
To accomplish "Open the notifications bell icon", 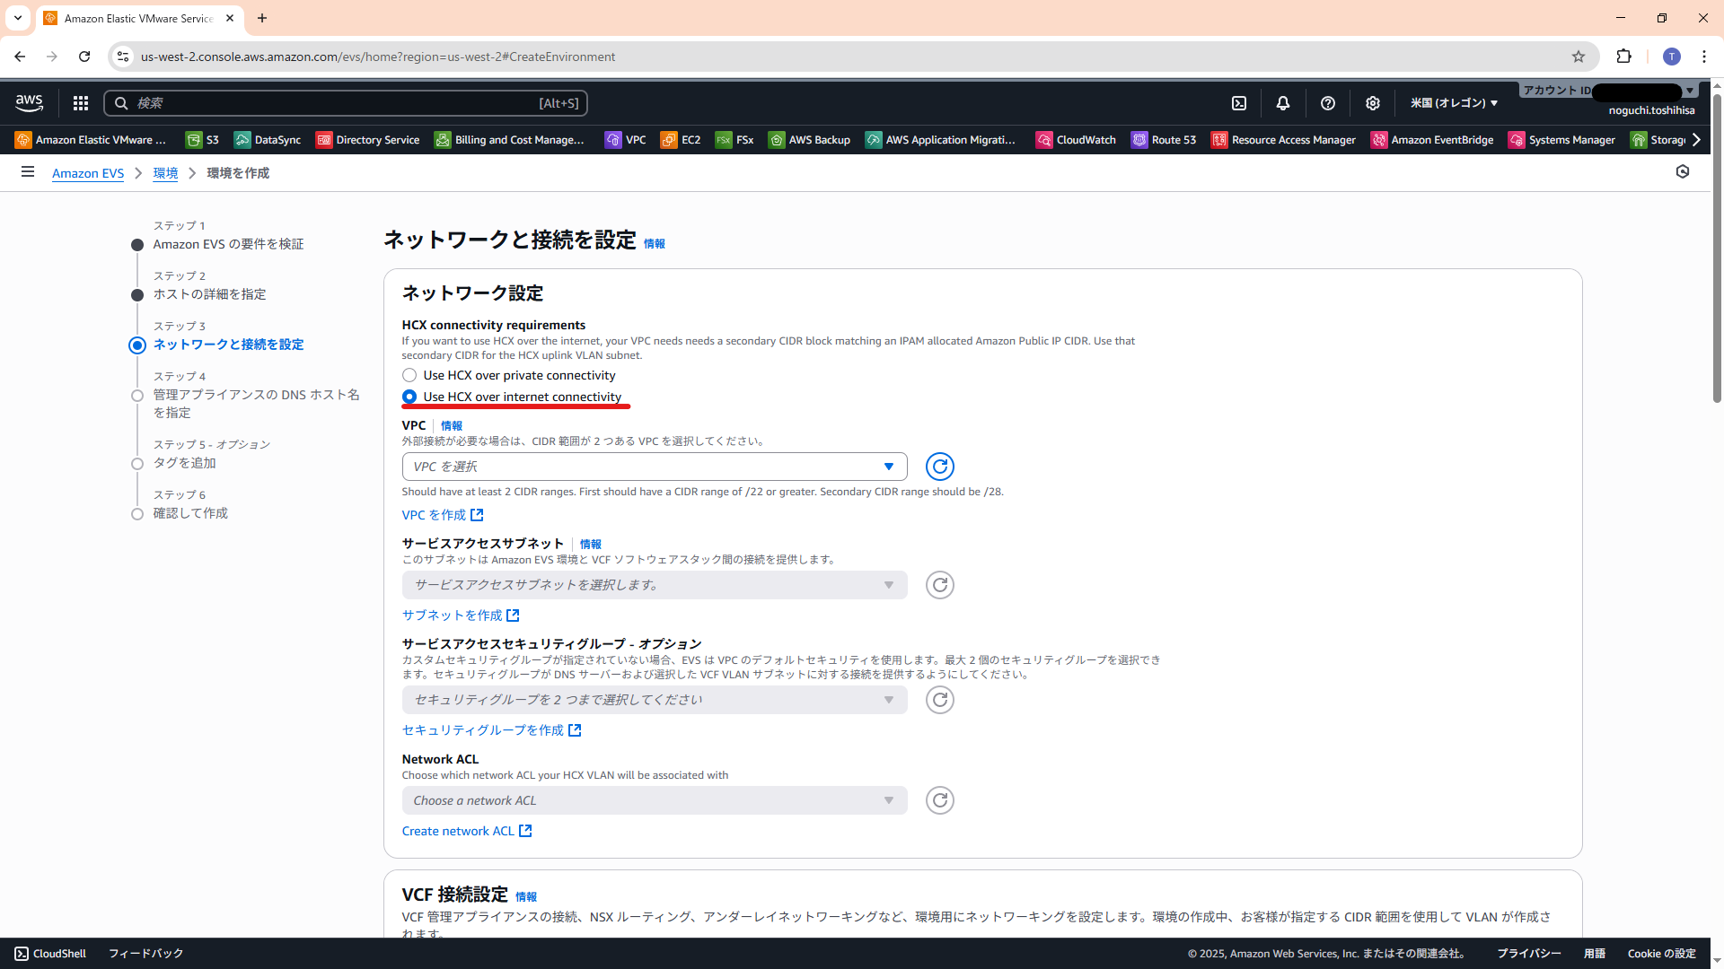I will click(1283, 103).
